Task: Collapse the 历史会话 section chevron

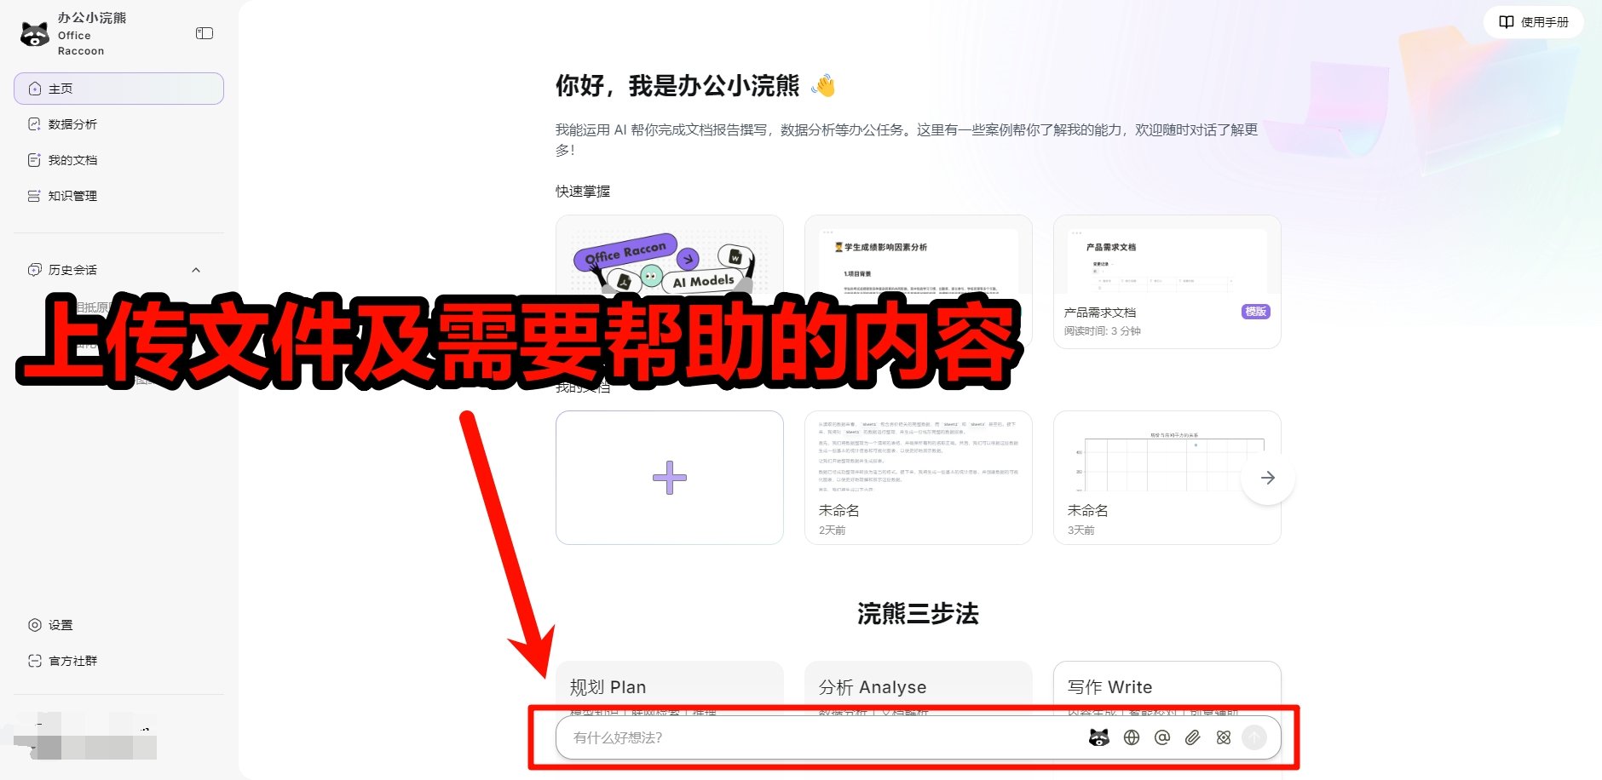Action: tap(197, 270)
